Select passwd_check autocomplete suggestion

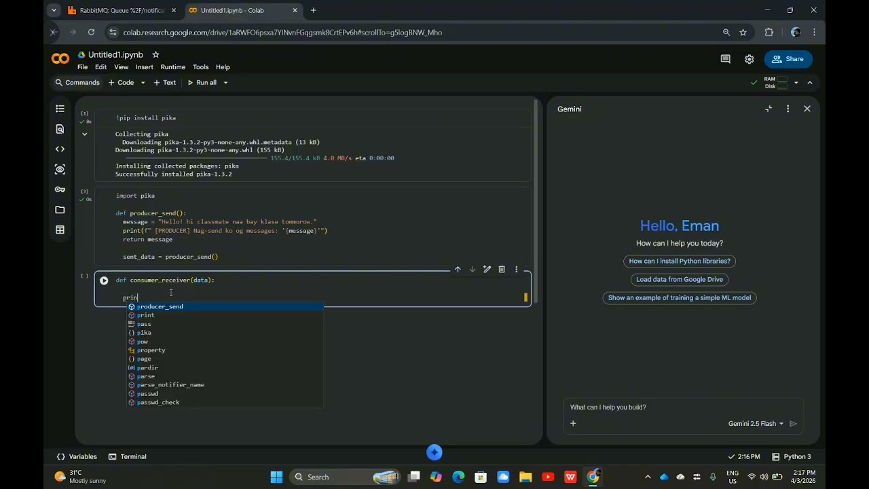pyautogui.click(x=225, y=402)
